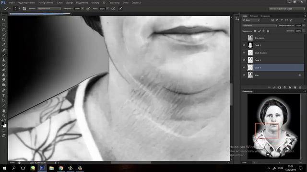Open layer filter kind dropdown
Viewport: 307px width, 172px height.
(251, 20)
